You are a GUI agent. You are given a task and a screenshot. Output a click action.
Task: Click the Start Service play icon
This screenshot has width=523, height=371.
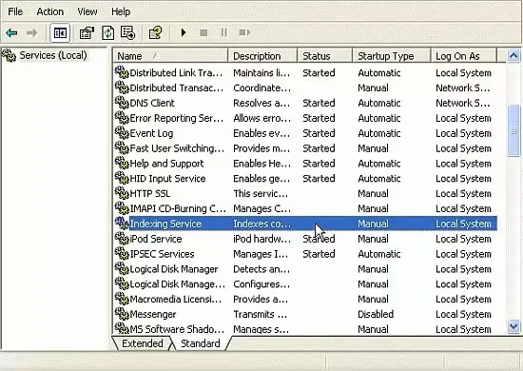pyautogui.click(x=184, y=32)
